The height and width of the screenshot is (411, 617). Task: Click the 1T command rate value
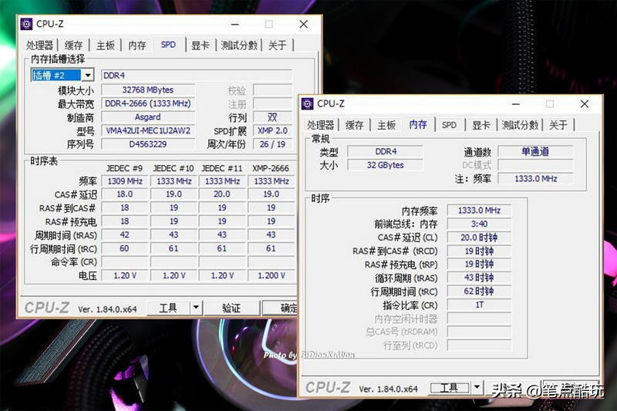pyautogui.click(x=479, y=305)
